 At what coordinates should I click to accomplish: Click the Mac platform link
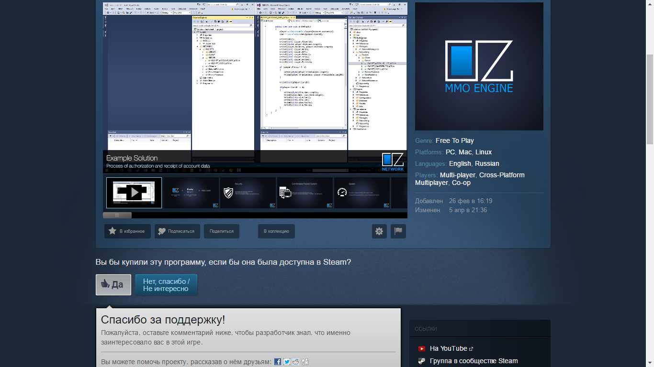pyautogui.click(x=465, y=152)
